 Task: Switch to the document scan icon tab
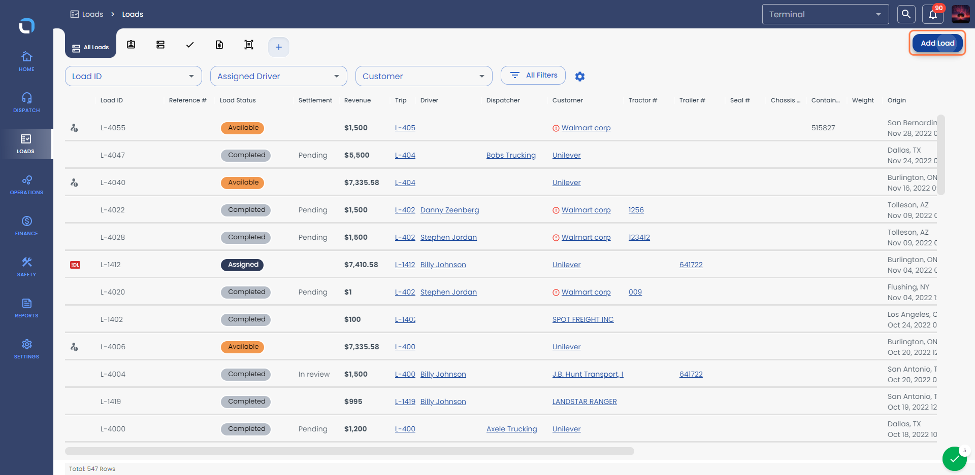249,45
